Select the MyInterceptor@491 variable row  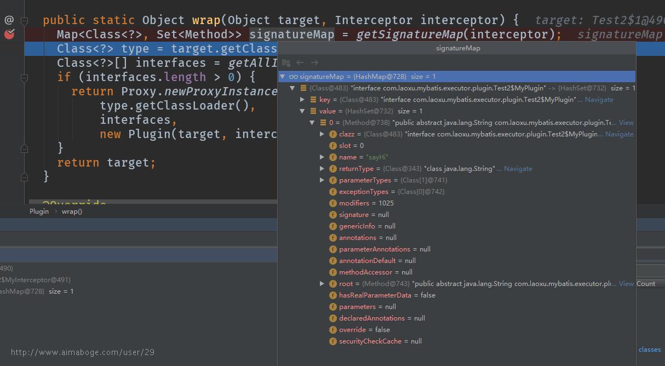(139, 280)
